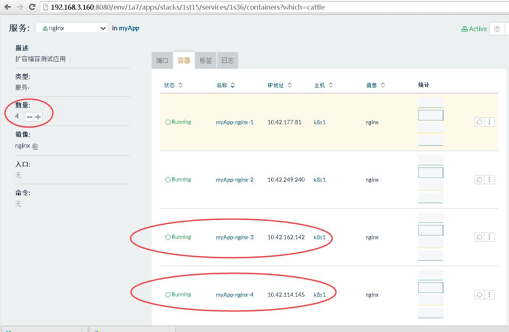
Task: Sort containers by IP地址 column
Action: tap(280, 85)
